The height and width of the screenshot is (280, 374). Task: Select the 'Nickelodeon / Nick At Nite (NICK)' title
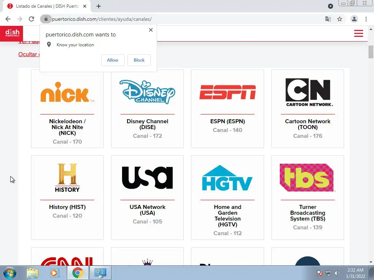point(67,127)
